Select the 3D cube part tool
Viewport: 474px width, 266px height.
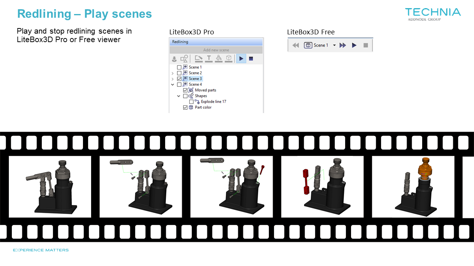229,59
